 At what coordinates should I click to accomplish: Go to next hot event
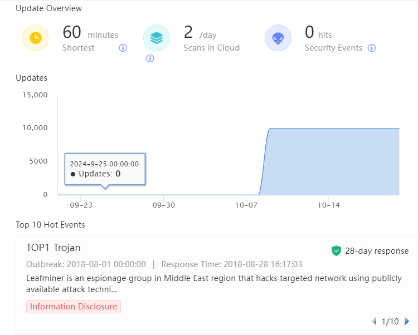click(x=407, y=321)
